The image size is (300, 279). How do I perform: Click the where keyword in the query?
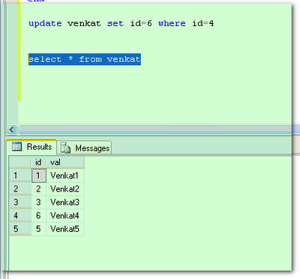[172, 23]
